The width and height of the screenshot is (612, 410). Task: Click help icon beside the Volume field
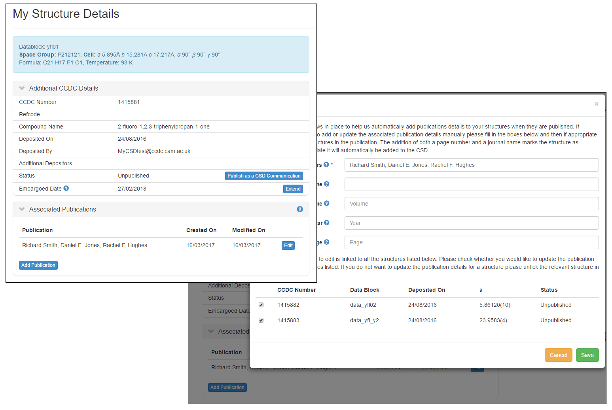coord(326,204)
